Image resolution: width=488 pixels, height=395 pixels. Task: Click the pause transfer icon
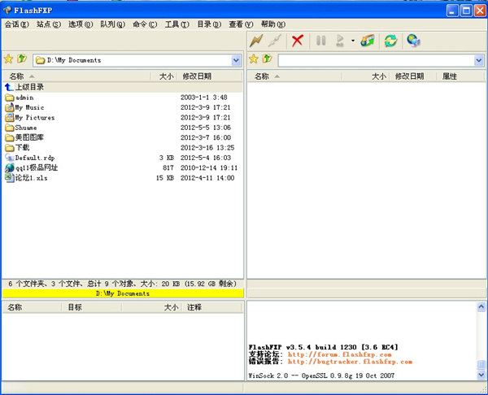[320, 41]
